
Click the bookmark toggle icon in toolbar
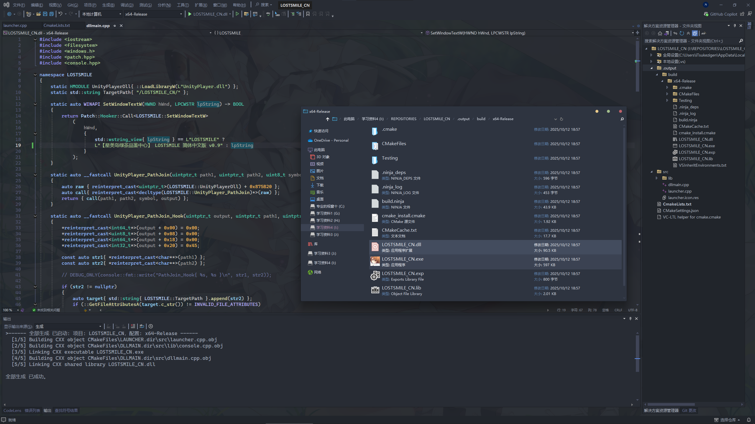(308, 14)
